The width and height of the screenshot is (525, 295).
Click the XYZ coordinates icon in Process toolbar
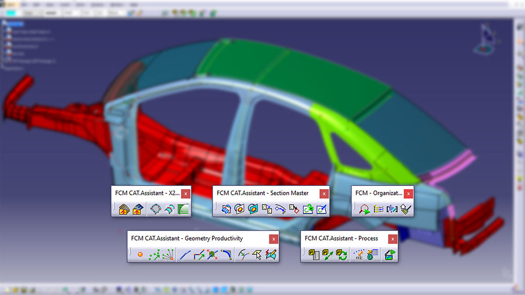[359, 255]
